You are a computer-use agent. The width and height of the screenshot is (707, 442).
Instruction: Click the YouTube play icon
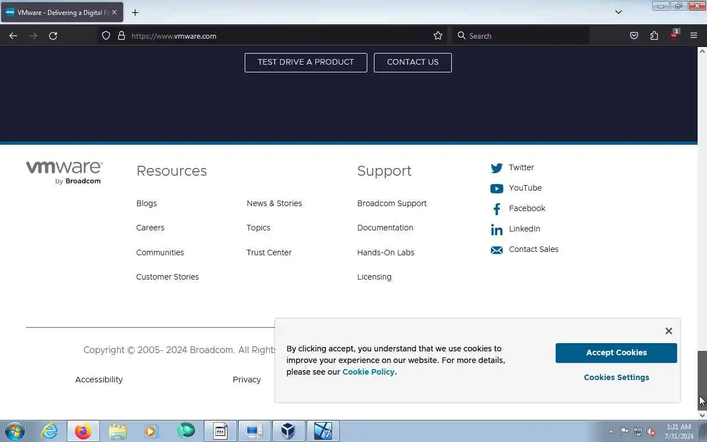coord(497,188)
